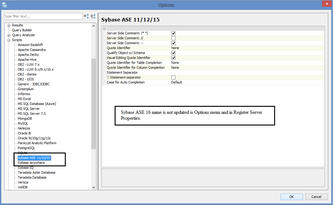Select MS SQL Database (Azure) entry

37,104
